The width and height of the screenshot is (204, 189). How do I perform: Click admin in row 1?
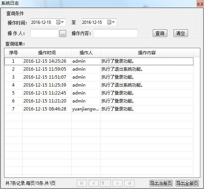tap(79, 61)
